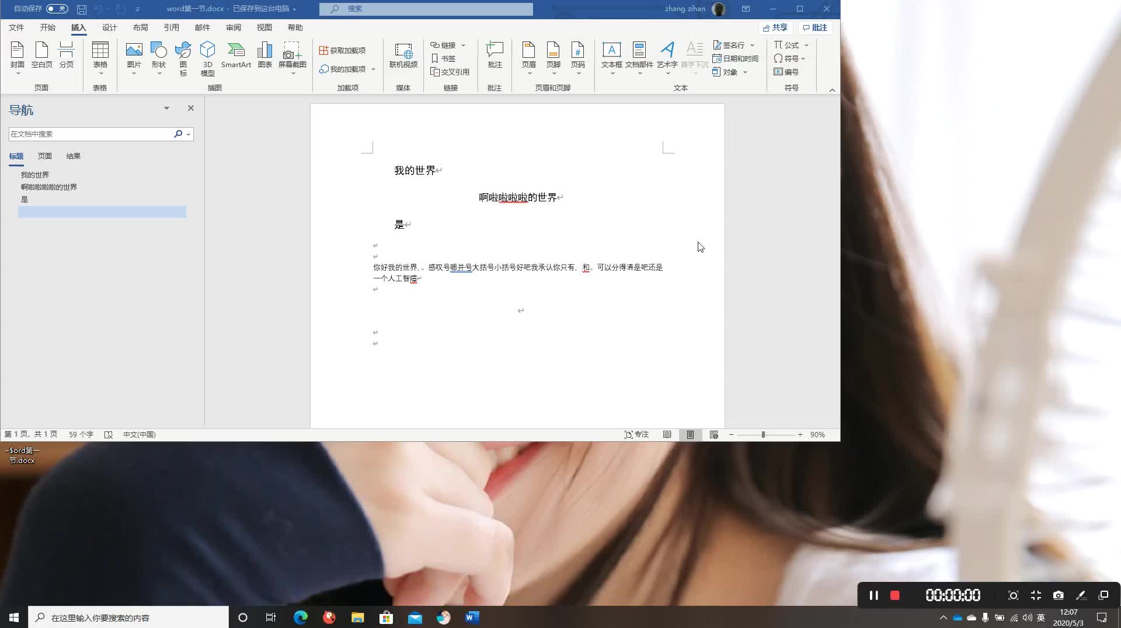Insert a cover page (封面)

[17, 57]
